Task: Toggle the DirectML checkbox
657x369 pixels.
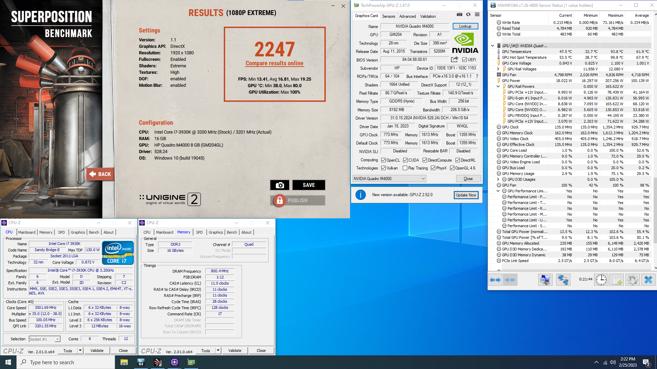Action: tap(458, 160)
